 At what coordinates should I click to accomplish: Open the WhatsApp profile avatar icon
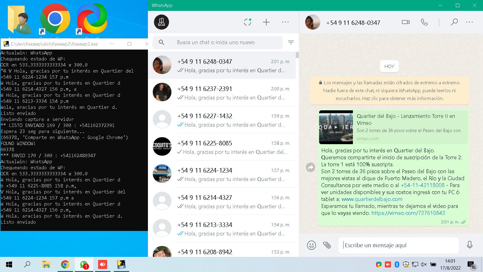point(162,22)
